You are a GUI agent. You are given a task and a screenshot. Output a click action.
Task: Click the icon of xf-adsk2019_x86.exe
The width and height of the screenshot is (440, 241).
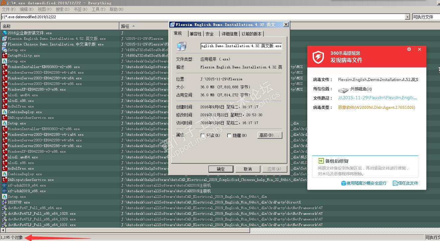[4, 191]
